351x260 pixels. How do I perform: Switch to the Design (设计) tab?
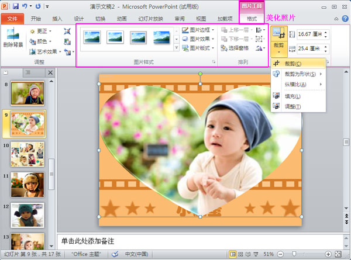[x=79, y=19]
